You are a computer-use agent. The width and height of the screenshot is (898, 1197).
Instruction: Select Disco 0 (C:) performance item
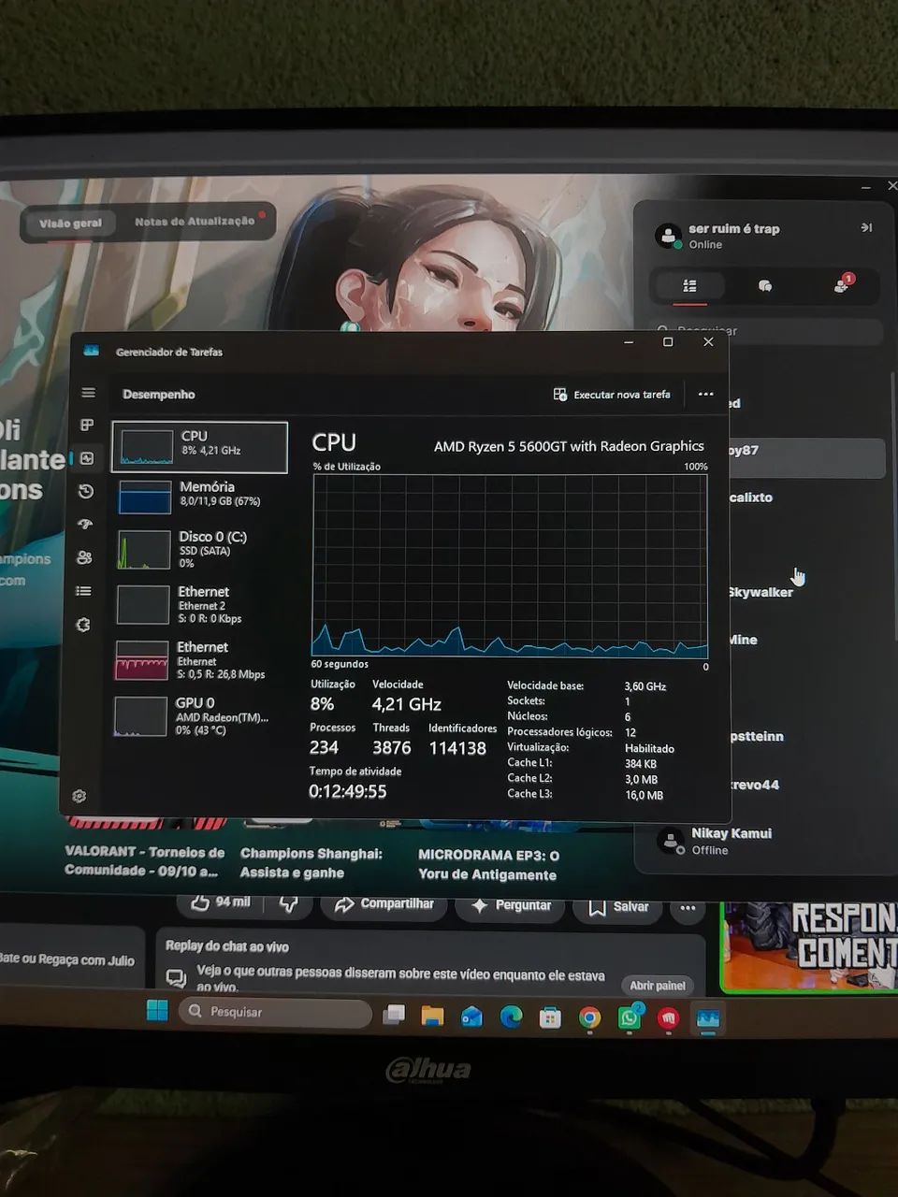coord(198,550)
